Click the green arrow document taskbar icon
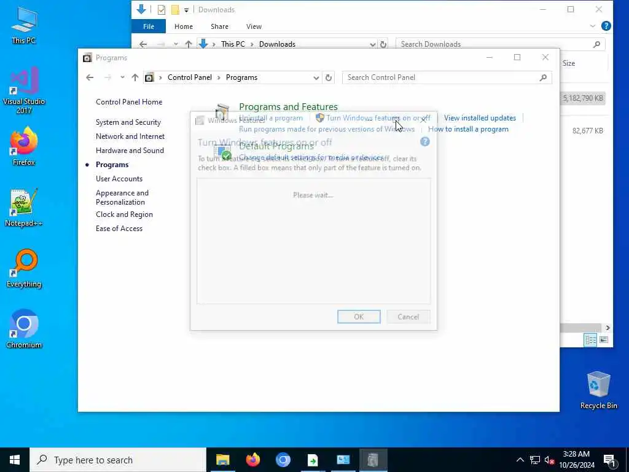Image resolution: width=629 pixels, height=472 pixels. [313, 460]
